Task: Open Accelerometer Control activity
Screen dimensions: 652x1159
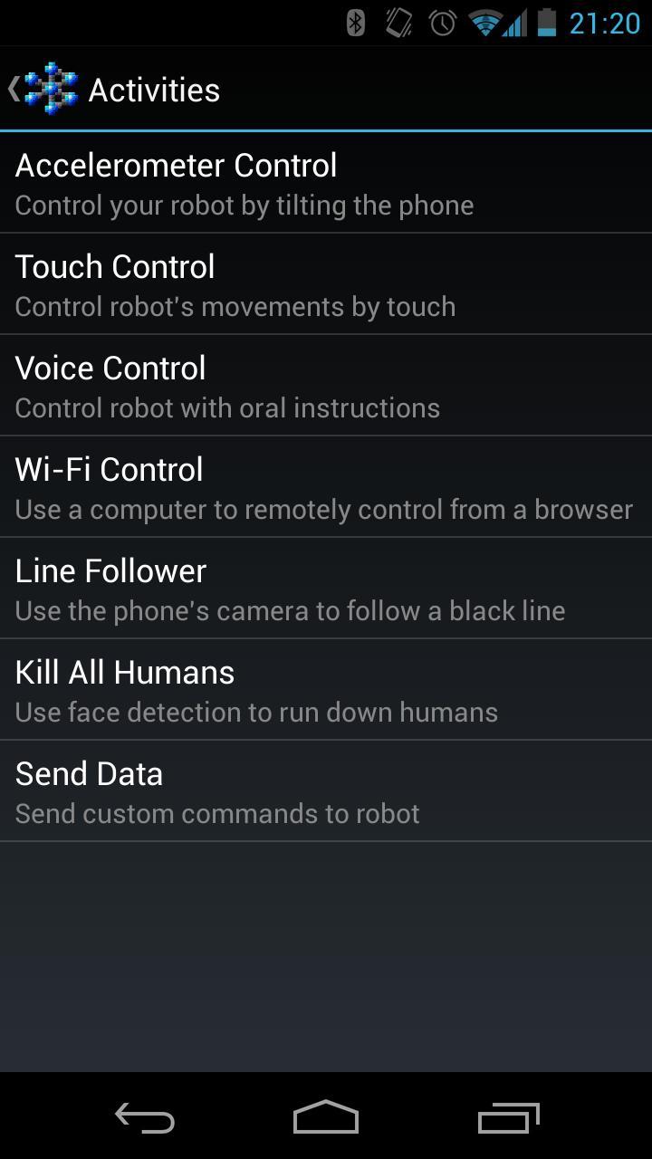Action: point(326,183)
